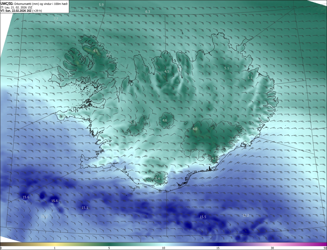Click the 6.3 value label

pyautogui.click(x=148, y=12)
